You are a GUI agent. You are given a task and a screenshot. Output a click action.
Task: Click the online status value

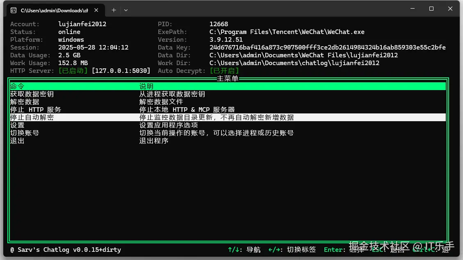tap(69, 32)
